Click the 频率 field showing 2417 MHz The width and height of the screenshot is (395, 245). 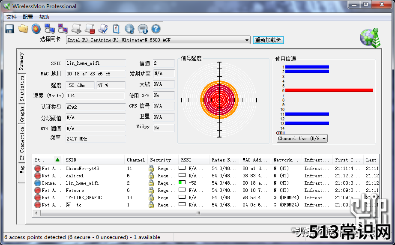point(96,139)
